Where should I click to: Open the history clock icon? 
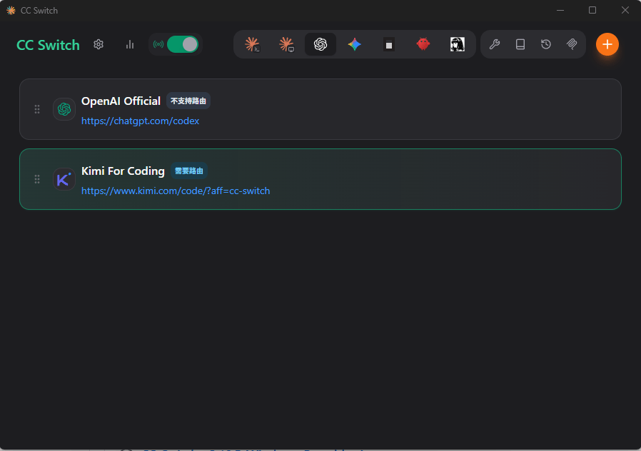(546, 44)
